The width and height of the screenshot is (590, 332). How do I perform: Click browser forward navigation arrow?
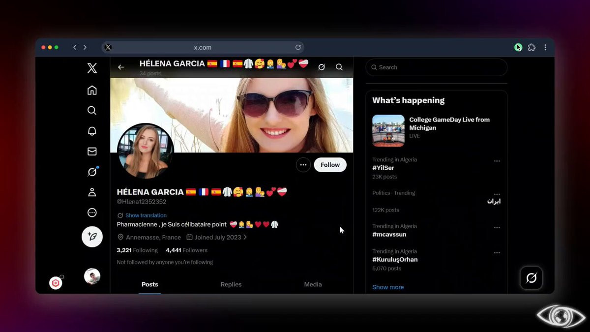coord(85,47)
